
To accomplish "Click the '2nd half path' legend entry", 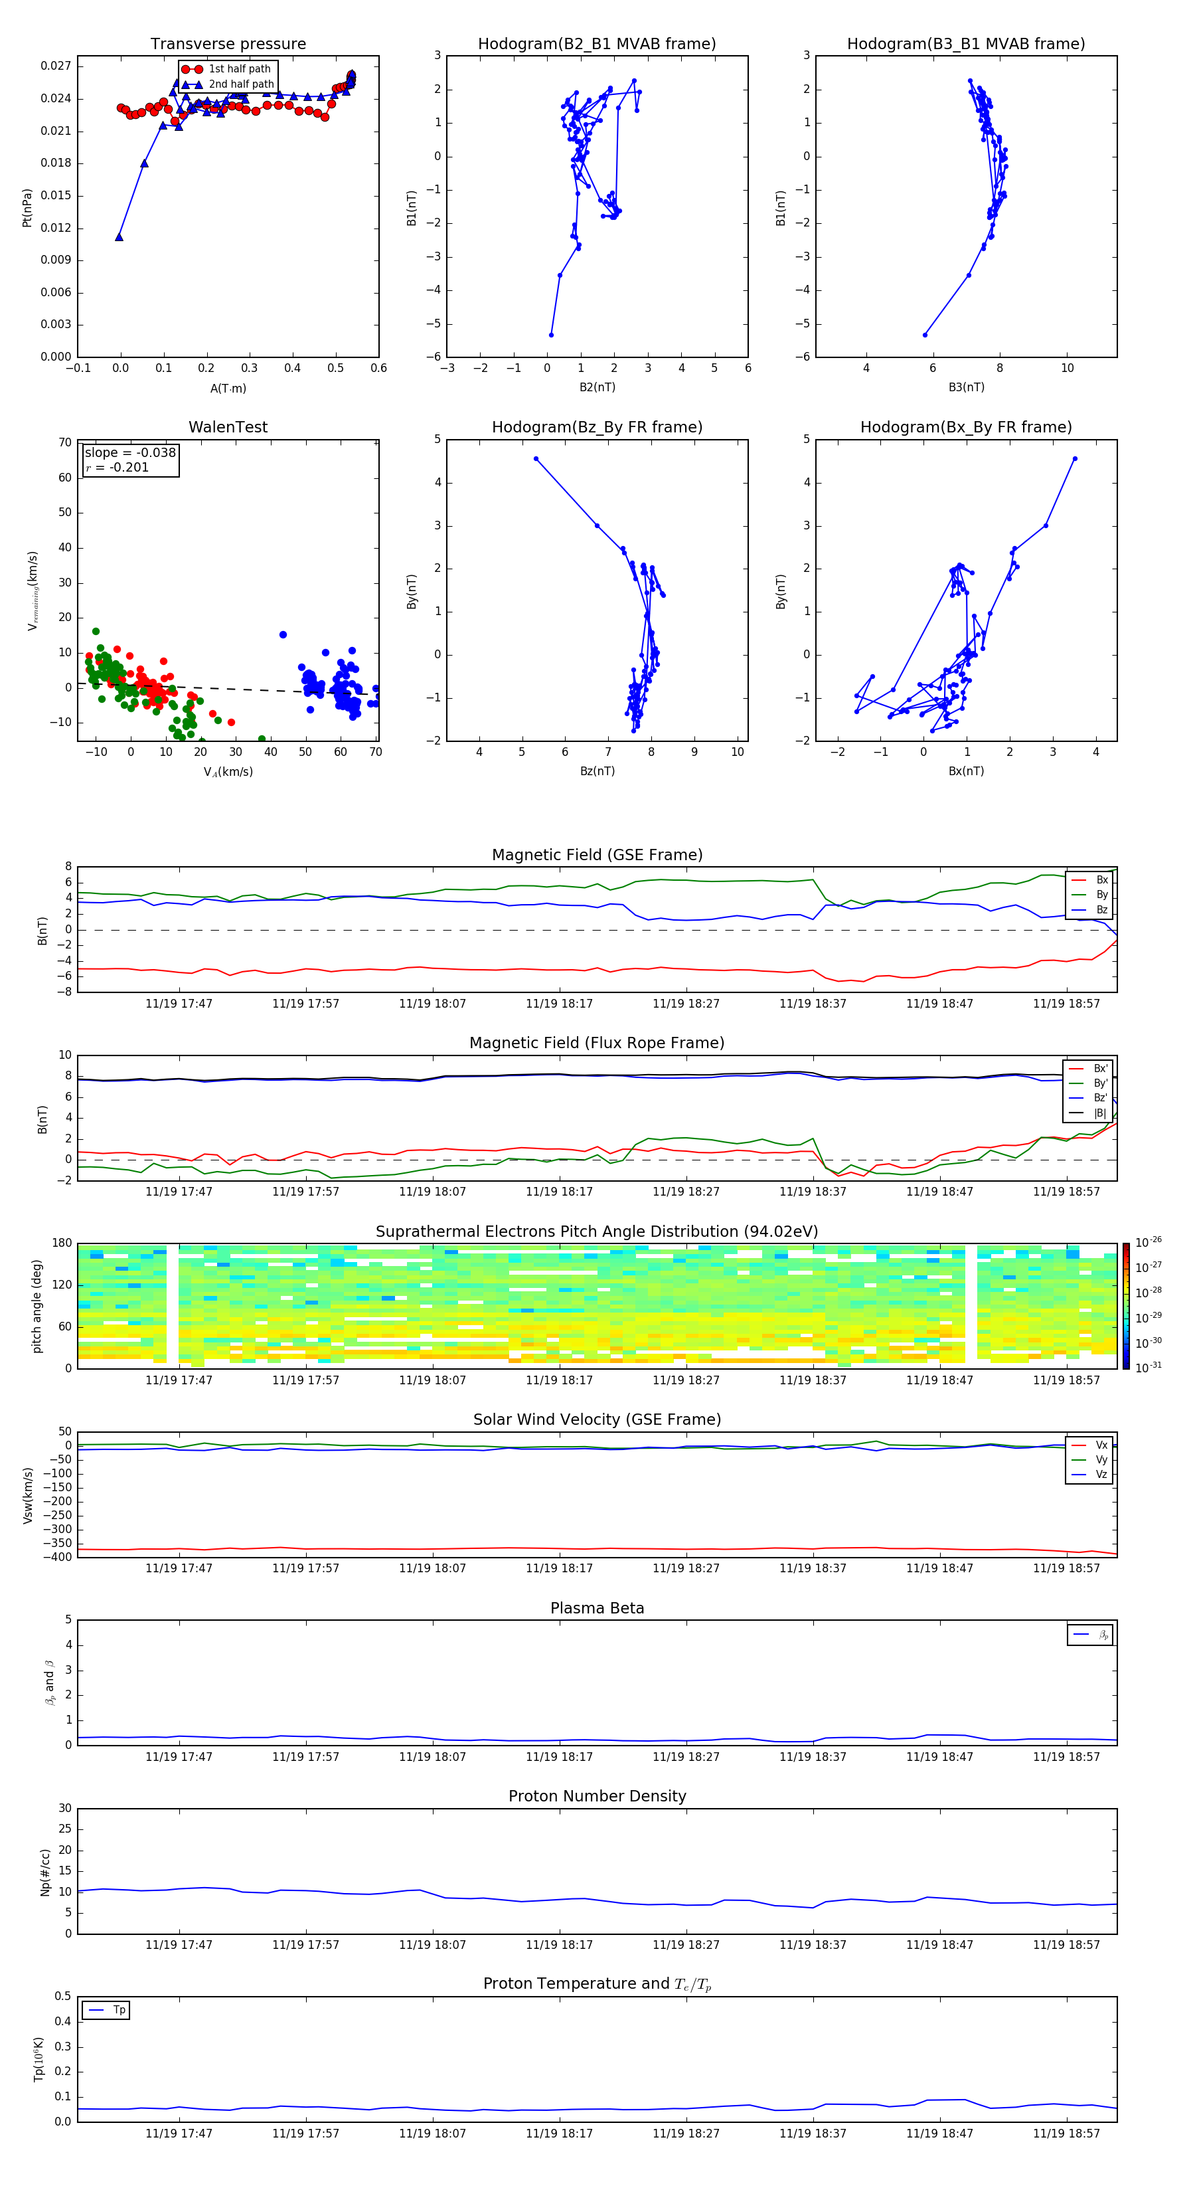I will pyautogui.click(x=228, y=84).
